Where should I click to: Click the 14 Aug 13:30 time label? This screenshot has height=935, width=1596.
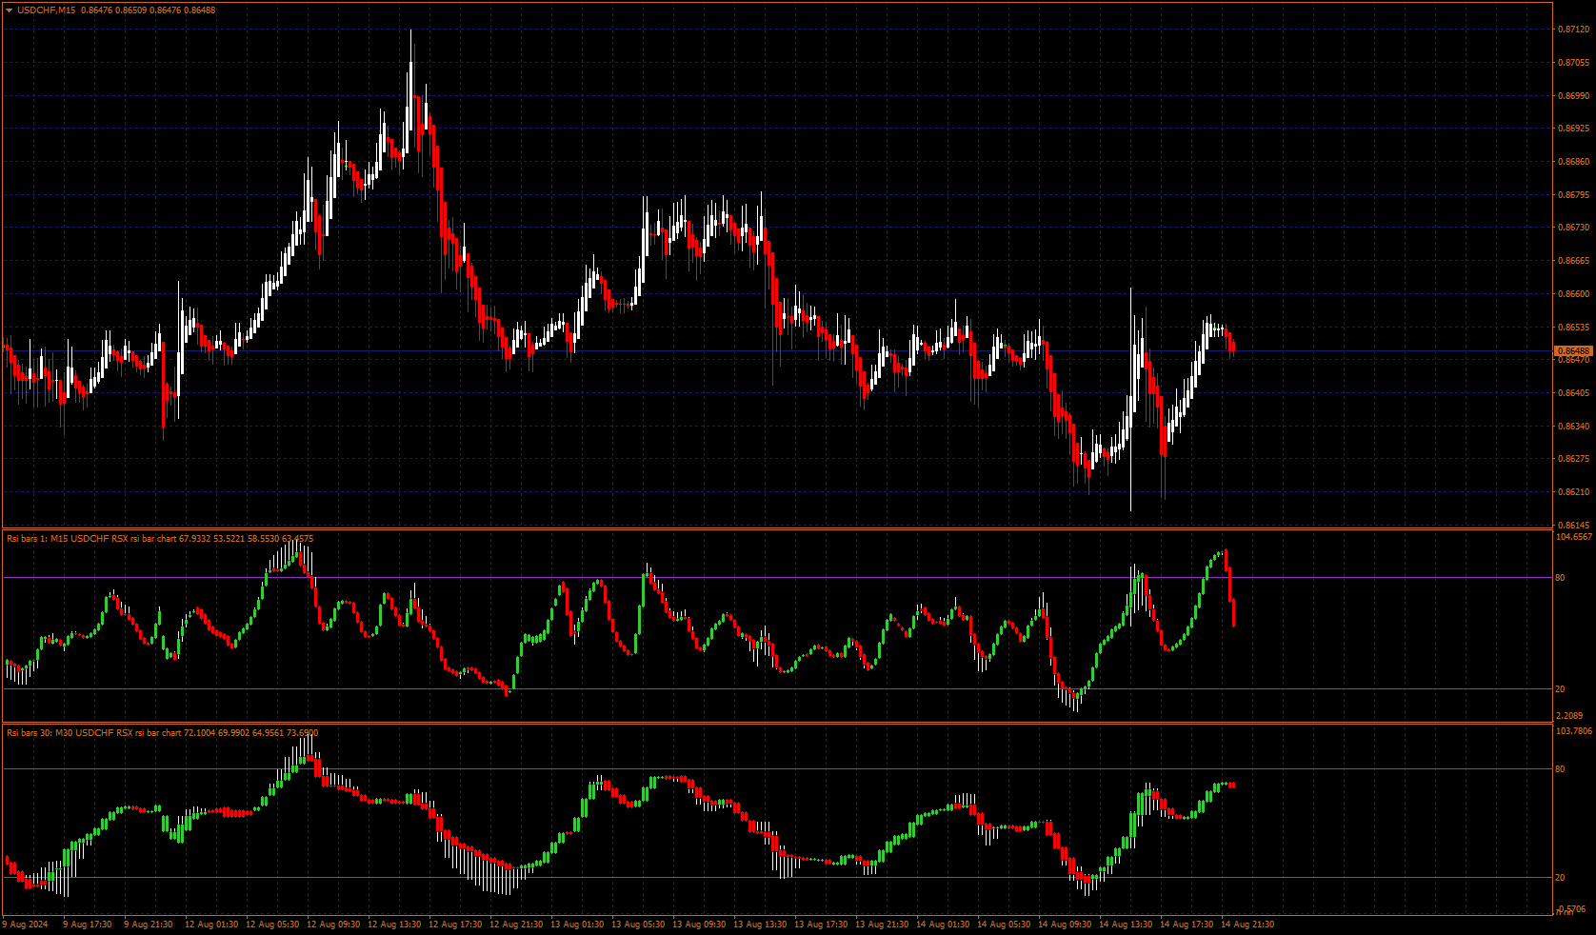pyautogui.click(x=1126, y=925)
